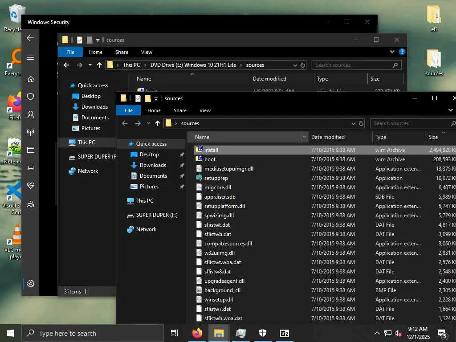
Task: Select This PC in DVD window sidebar
Action: (86, 142)
